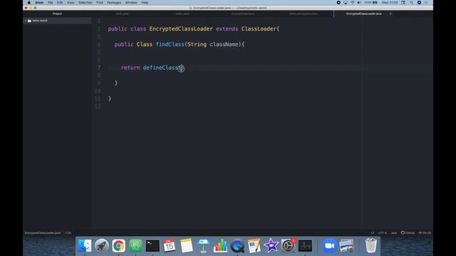Open the Edit menu
Screen dimensions: 456x256
coord(60,3)
